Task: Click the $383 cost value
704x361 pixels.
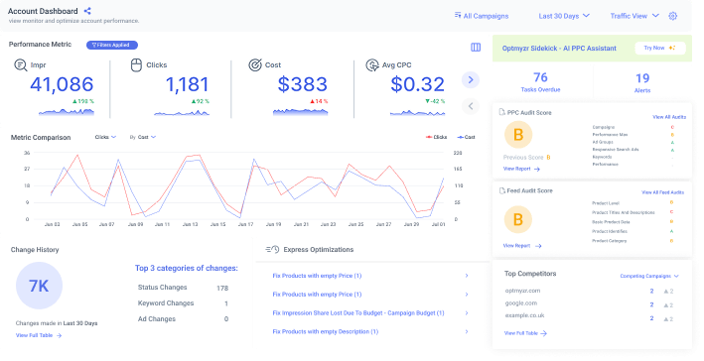Action: click(302, 84)
